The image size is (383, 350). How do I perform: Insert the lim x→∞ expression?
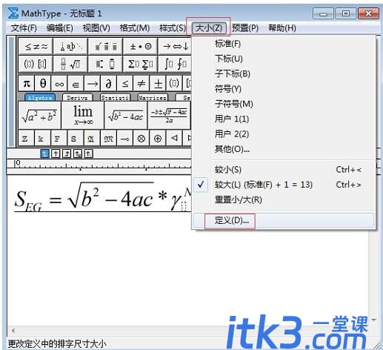[83, 116]
